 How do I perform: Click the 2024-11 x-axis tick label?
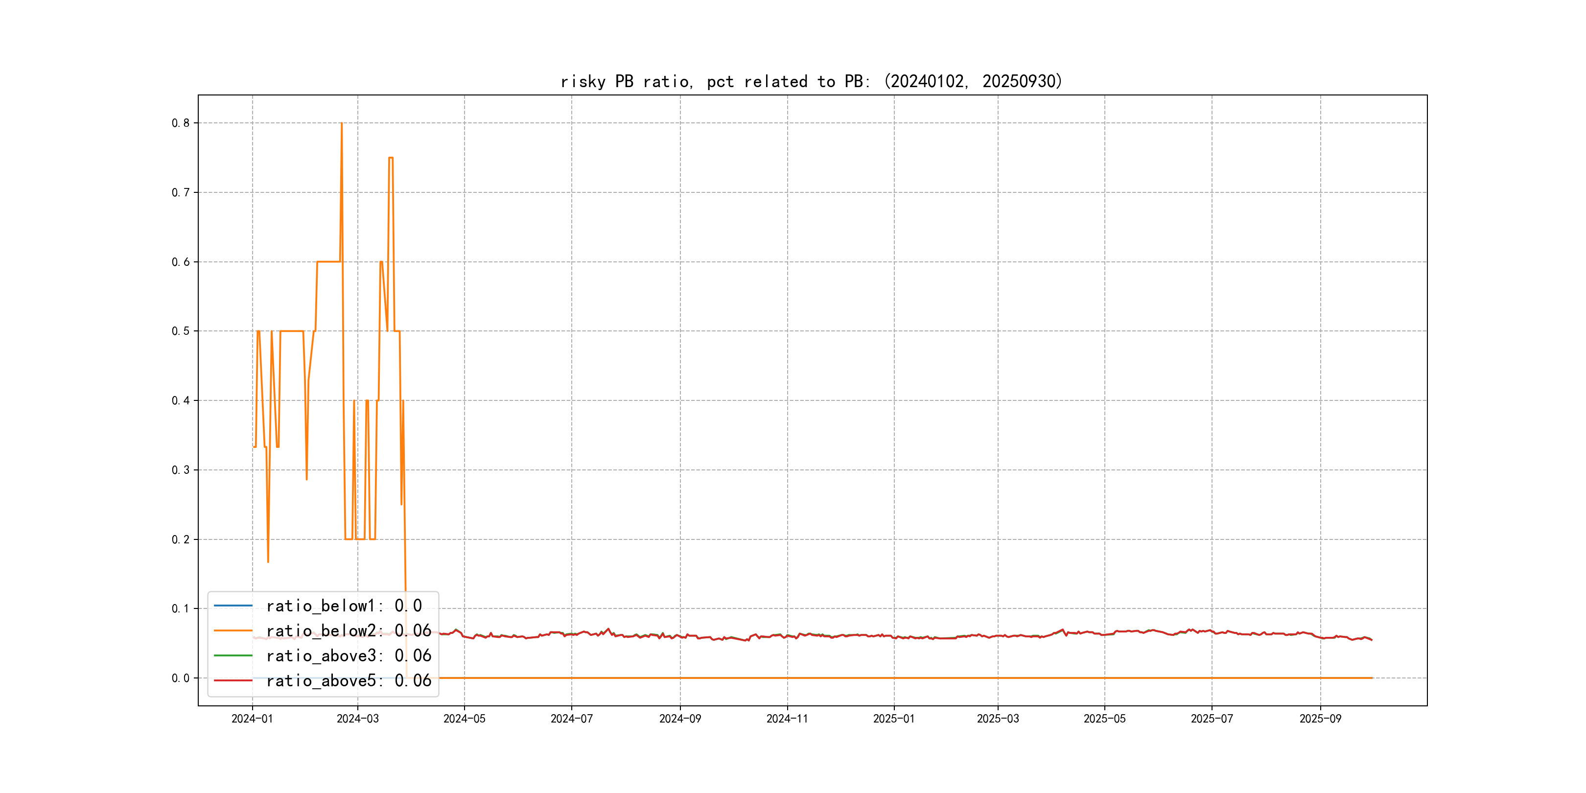pos(787,719)
